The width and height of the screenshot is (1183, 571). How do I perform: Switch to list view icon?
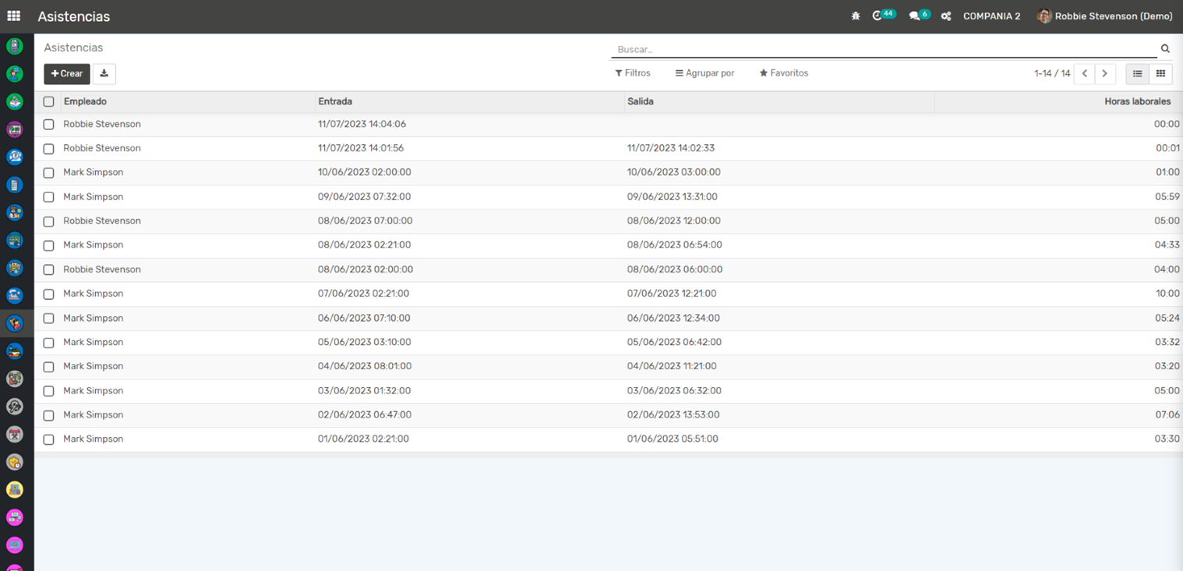1138,73
